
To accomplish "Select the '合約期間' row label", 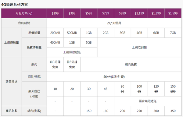I will pyautogui.click(x=24, y=23).
